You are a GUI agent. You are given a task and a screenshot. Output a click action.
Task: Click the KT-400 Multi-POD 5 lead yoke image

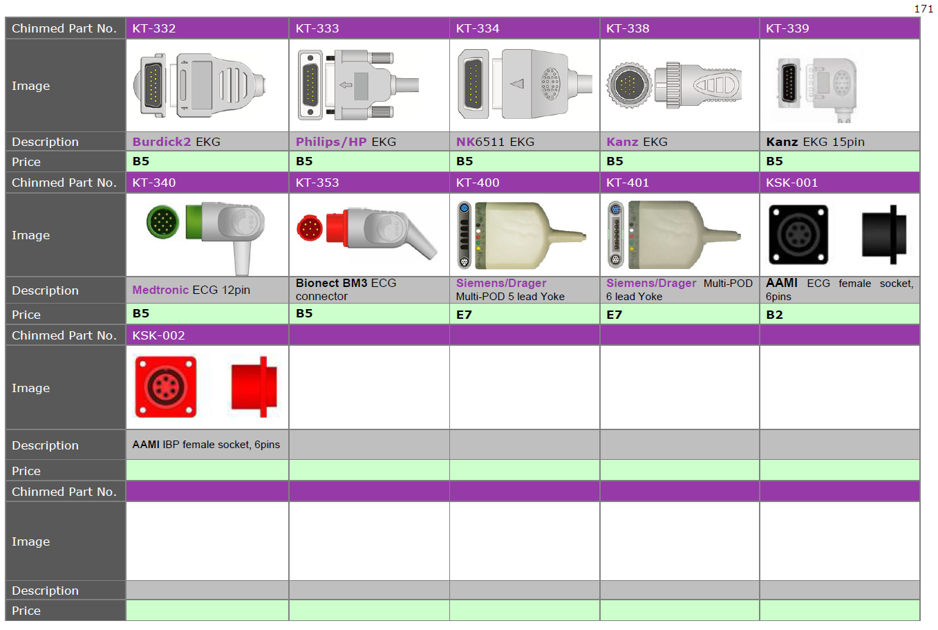click(522, 235)
